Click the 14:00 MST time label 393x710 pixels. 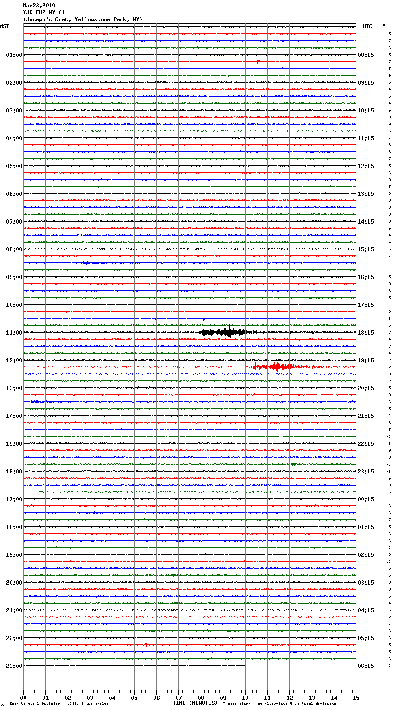pos(14,416)
